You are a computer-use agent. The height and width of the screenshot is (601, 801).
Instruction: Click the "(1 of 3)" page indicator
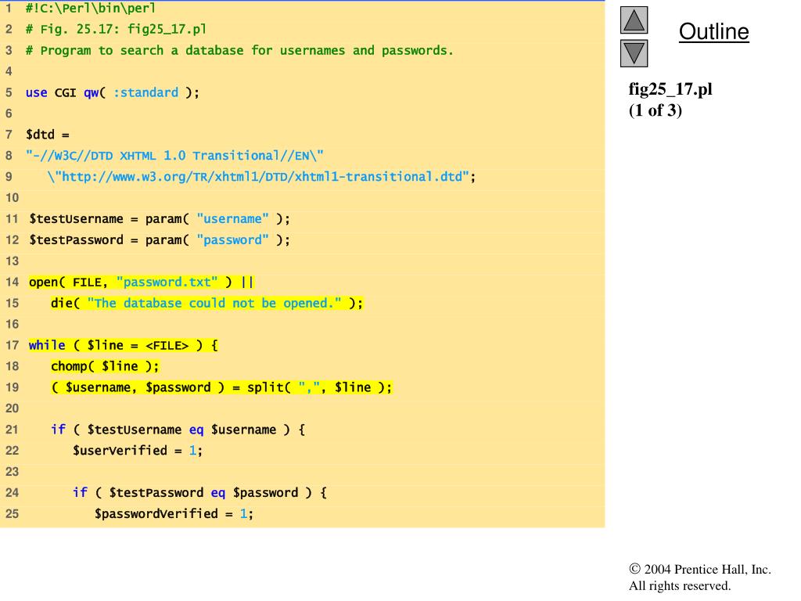coord(656,110)
